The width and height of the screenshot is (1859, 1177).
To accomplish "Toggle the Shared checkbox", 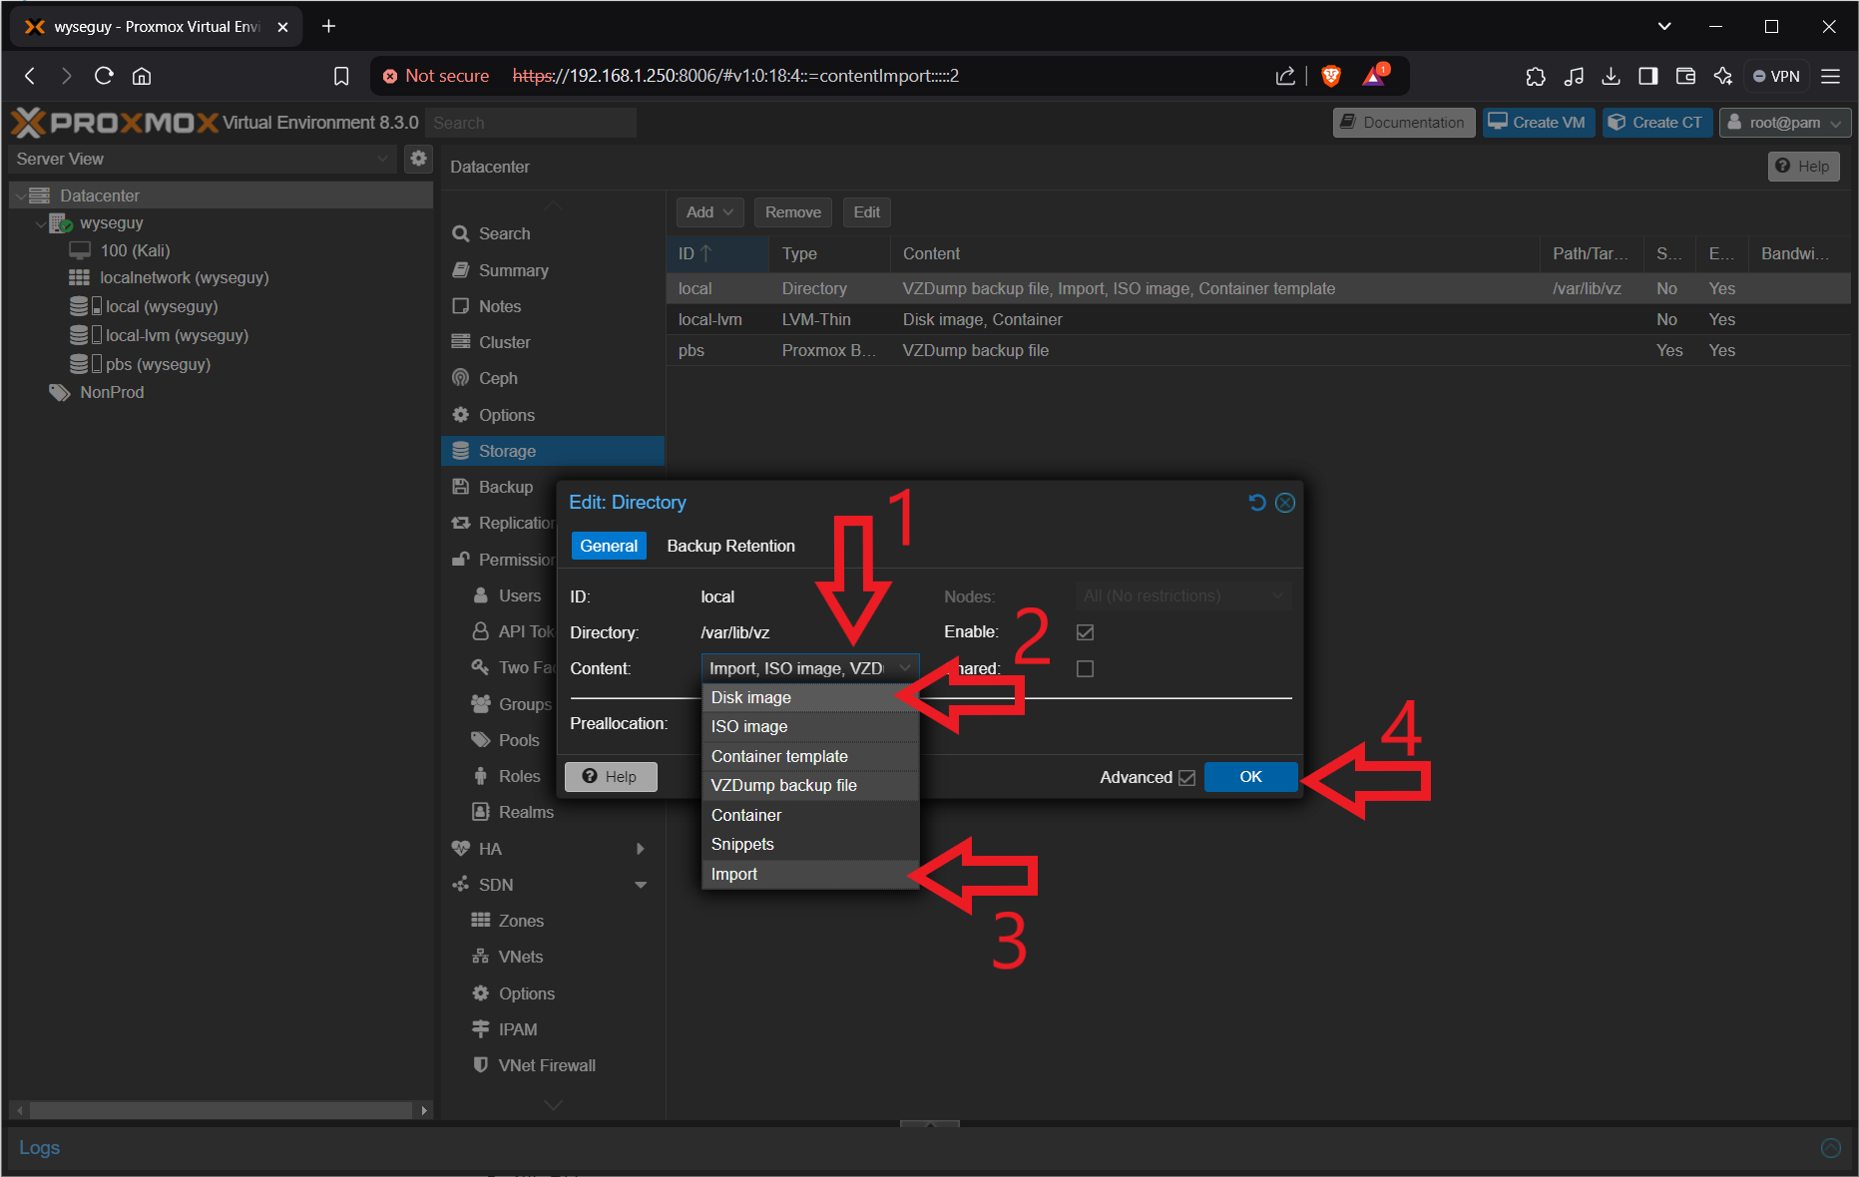I will click(x=1086, y=668).
